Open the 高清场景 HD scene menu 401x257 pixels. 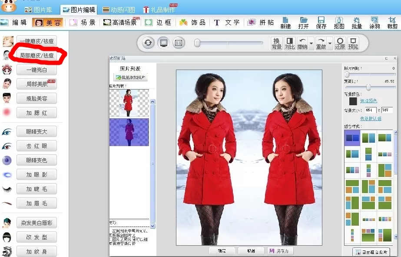coord(120,23)
